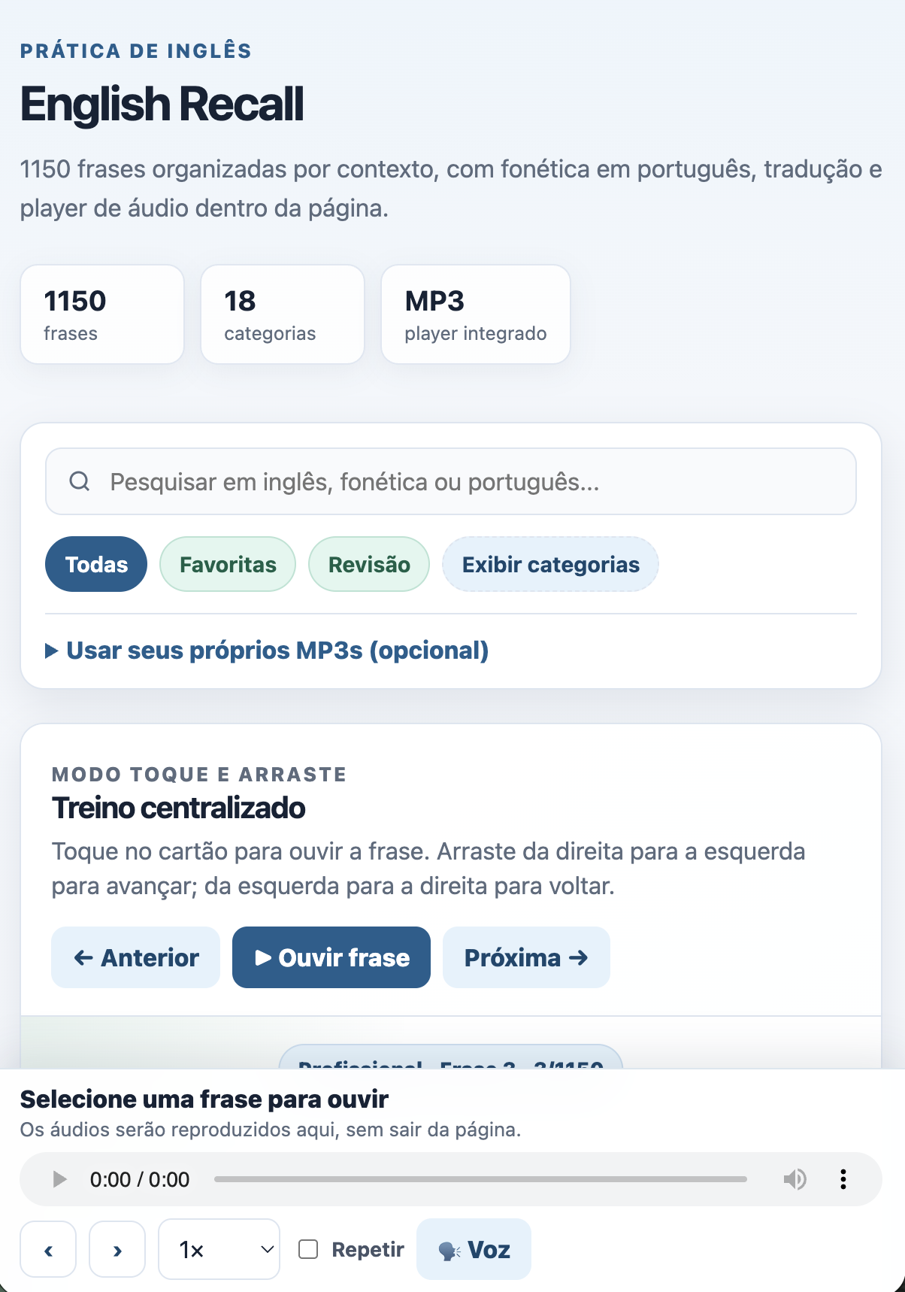Viewport: 905px width, 1292px height.
Task: Click the Ouvir frase play button
Action: click(x=331, y=957)
